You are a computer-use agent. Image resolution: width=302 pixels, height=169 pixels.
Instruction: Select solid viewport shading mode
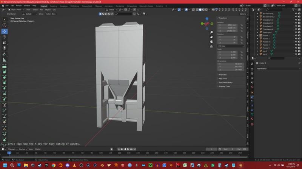point(200,10)
